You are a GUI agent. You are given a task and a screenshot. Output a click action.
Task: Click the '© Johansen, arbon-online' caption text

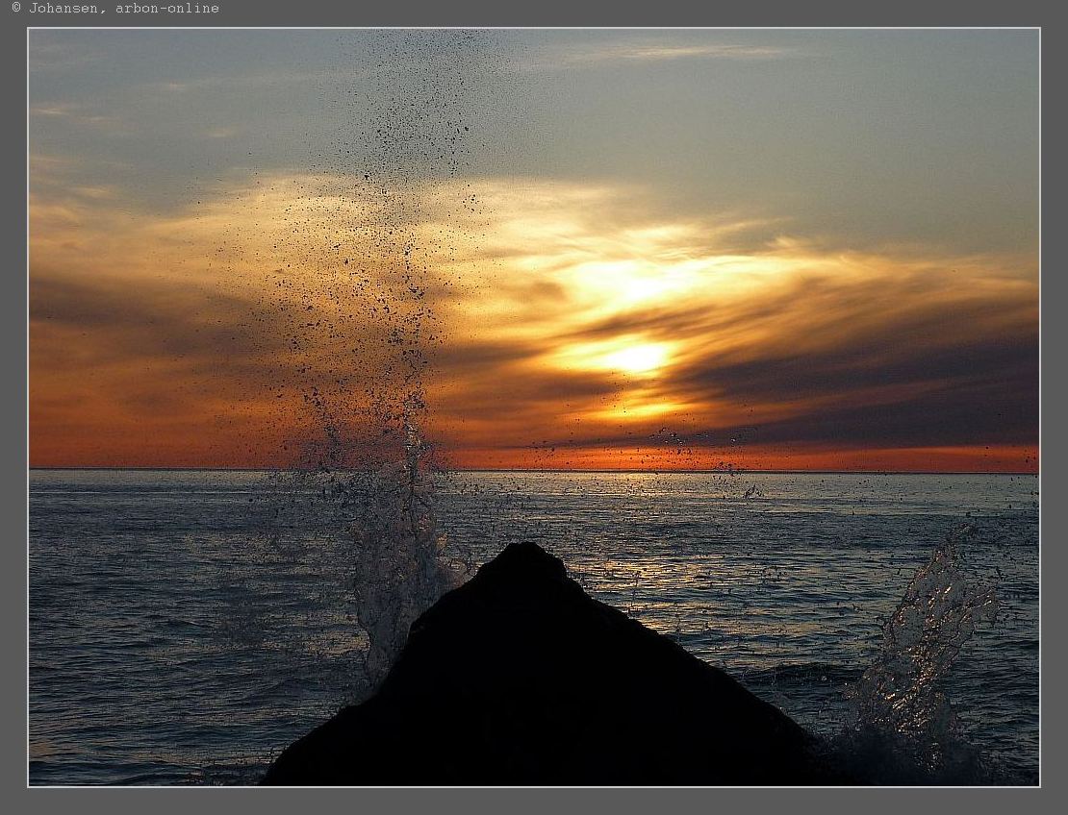[115, 8]
